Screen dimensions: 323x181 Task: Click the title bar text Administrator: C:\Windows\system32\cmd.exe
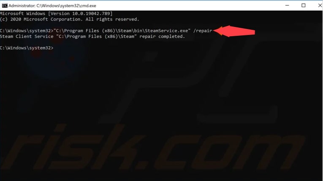pyautogui.click(x=52, y=6)
